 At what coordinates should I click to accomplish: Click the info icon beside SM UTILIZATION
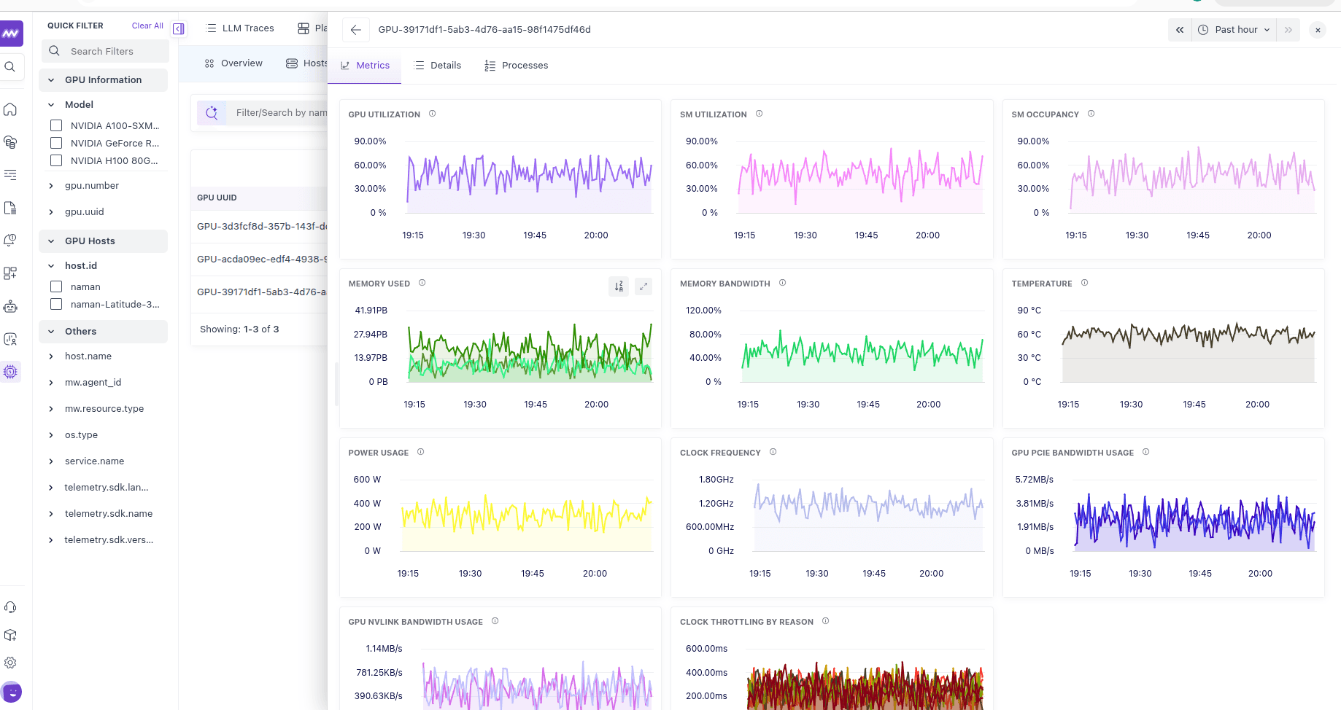tap(759, 114)
